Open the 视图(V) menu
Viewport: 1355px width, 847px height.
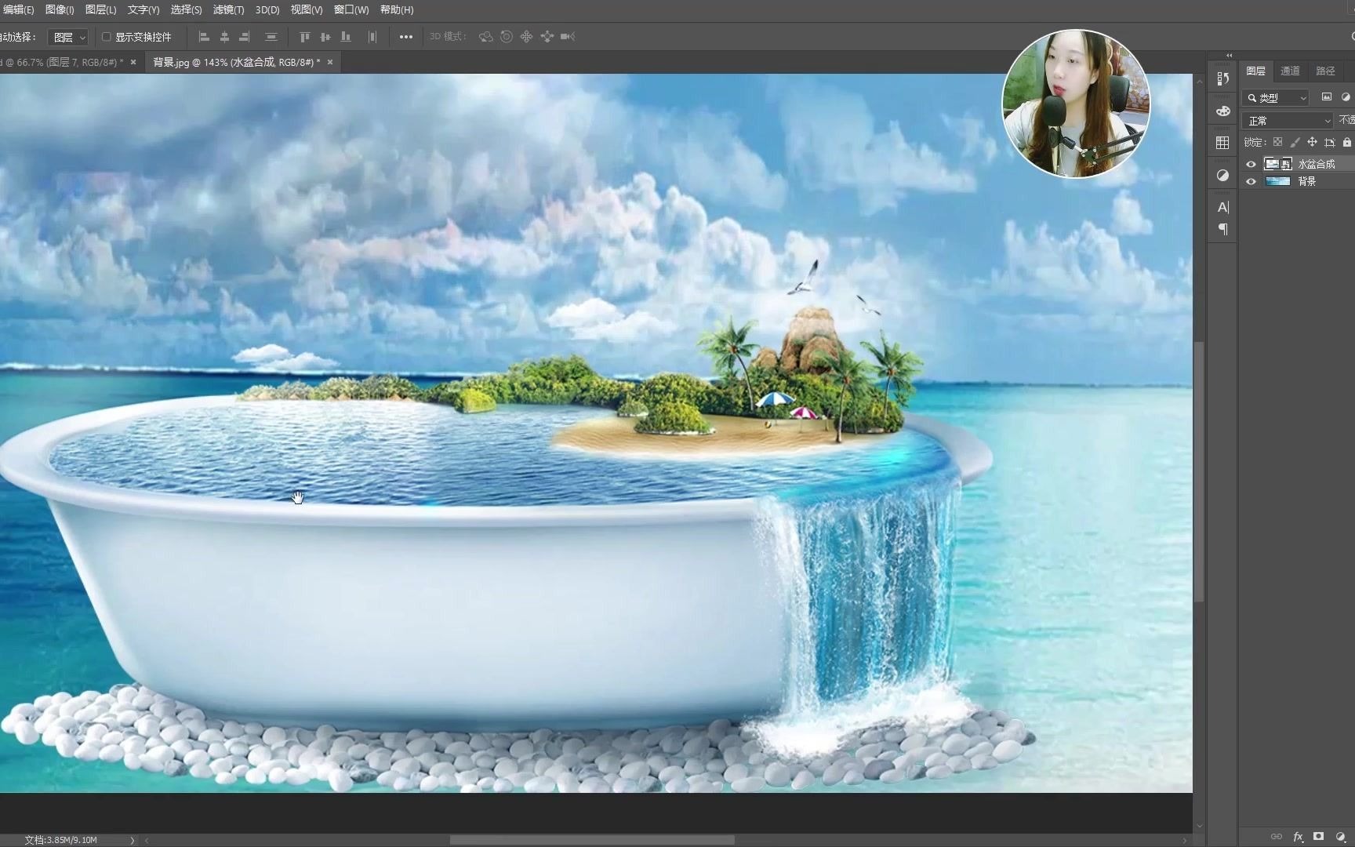(306, 10)
